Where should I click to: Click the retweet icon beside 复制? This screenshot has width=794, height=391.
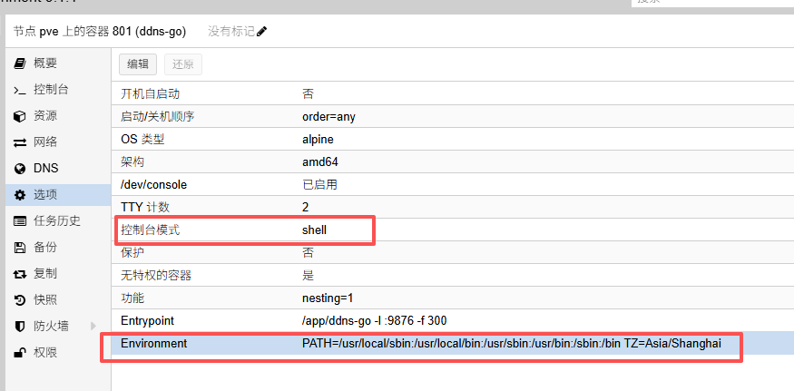coord(19,274)
